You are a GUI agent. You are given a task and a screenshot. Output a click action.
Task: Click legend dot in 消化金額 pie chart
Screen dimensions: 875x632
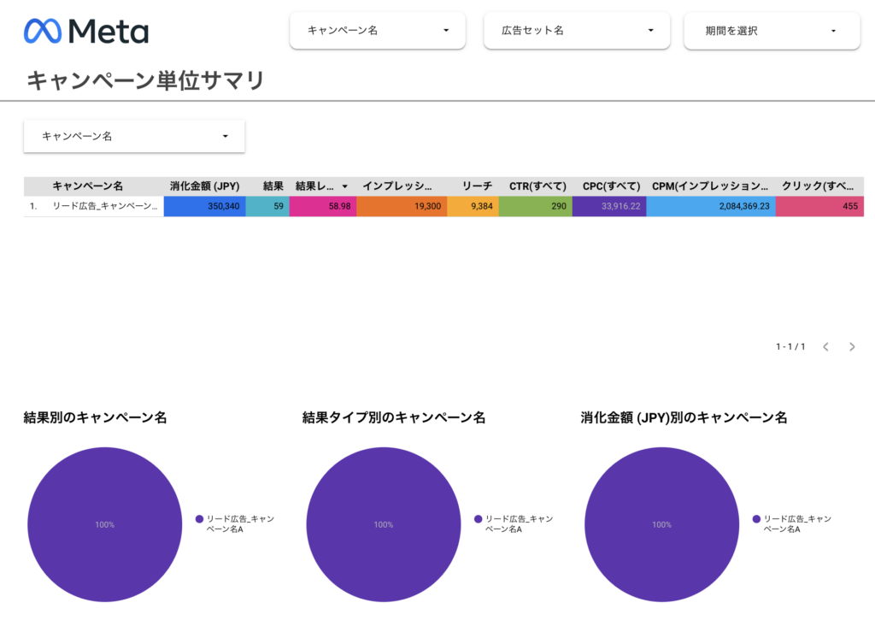[756, 519]
